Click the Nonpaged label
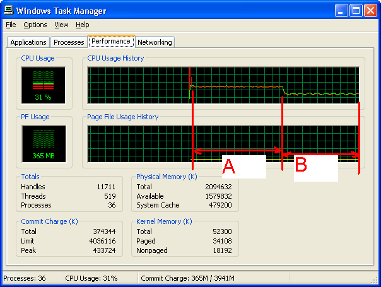This screenshot has width=381, height=287. (x=152, y=250)
